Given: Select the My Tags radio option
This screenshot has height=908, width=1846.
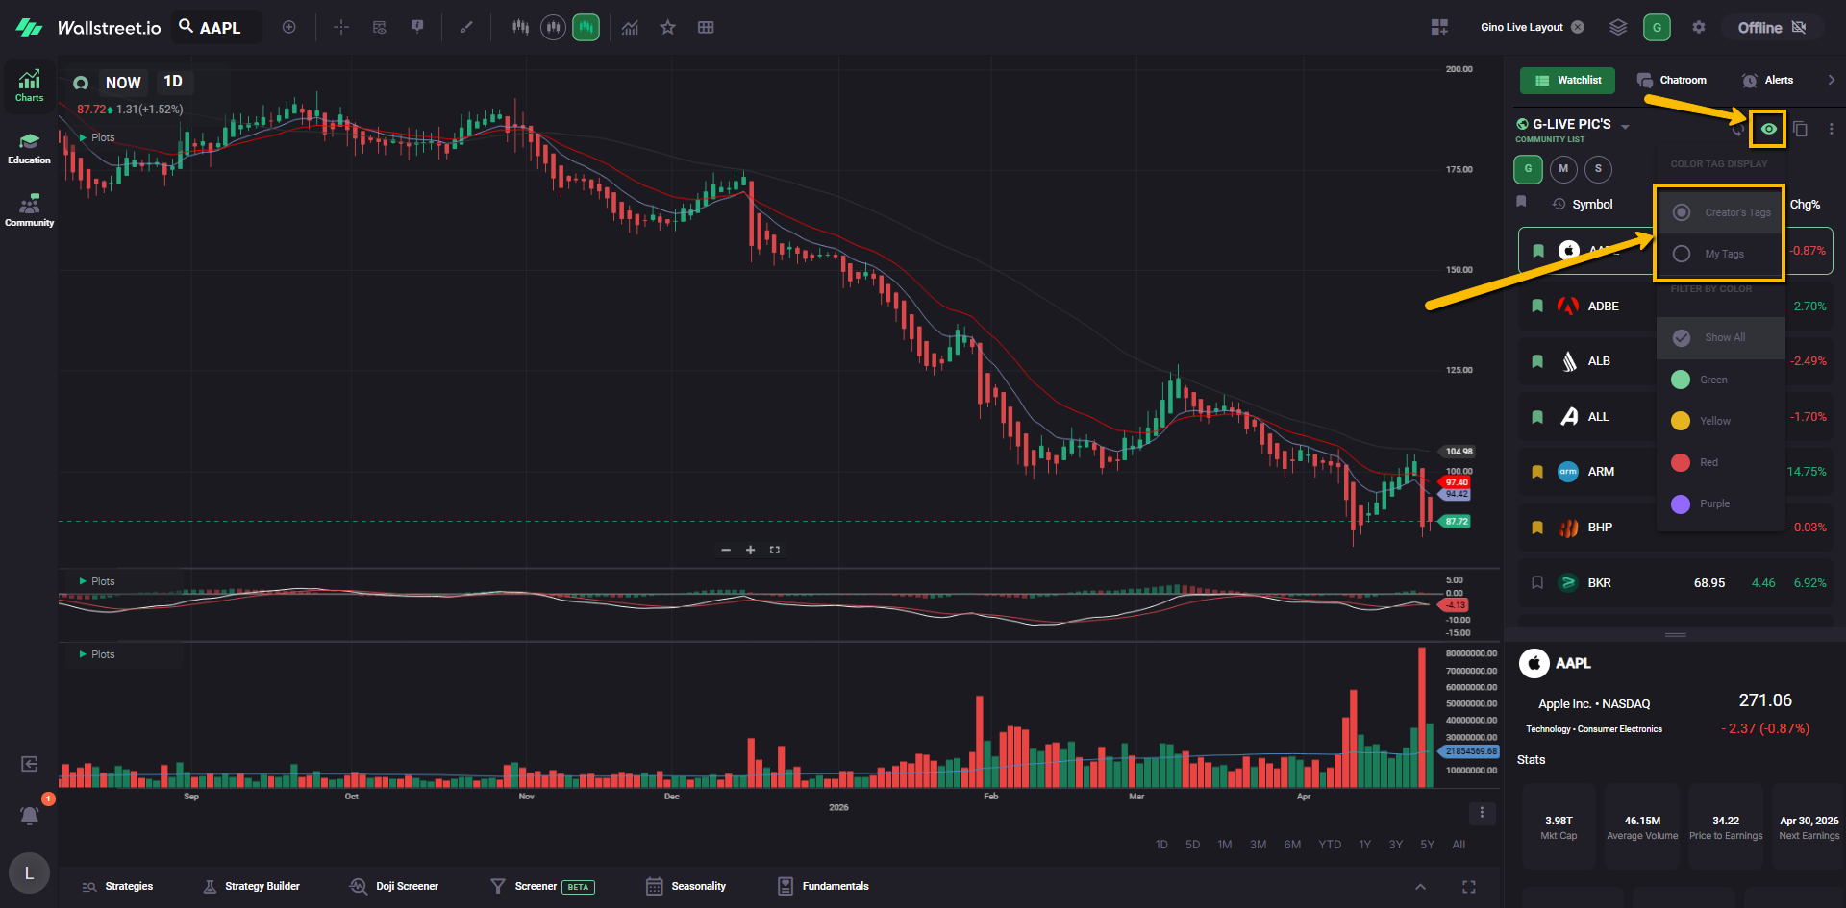Looking at the screenshot, I should (x=1682, y=254).
